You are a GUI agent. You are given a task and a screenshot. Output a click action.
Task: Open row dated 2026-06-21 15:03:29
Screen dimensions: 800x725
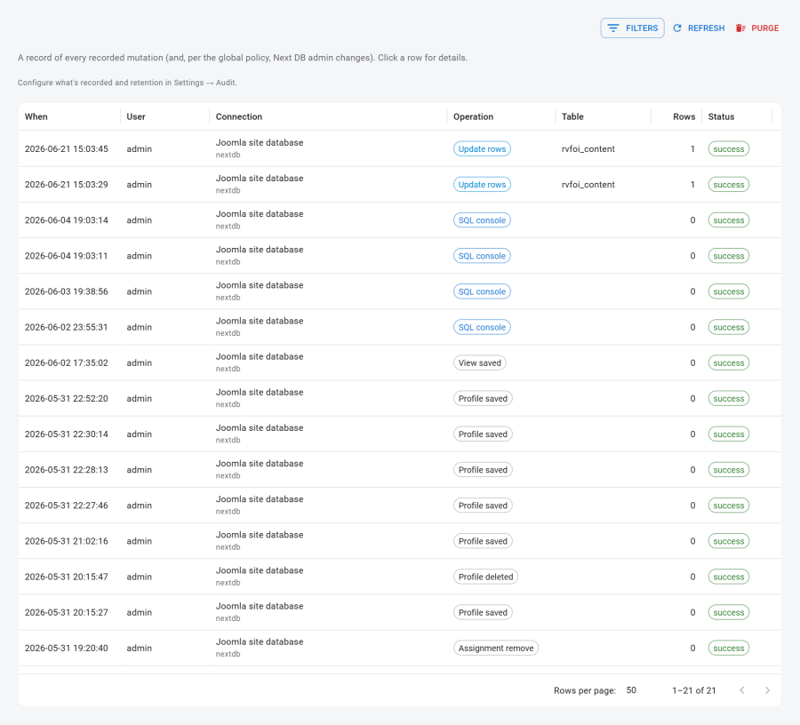coord(399,184)
